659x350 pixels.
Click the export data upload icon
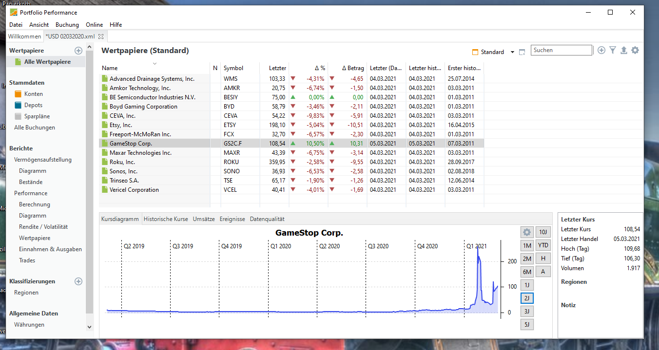pos(623,50)
